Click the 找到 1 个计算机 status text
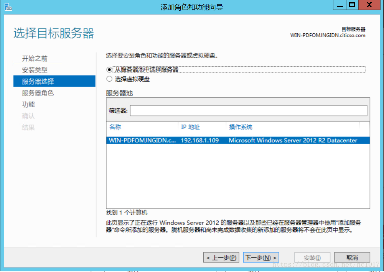Viewport: 384px width, 272px height. click(x=127, y=213)
